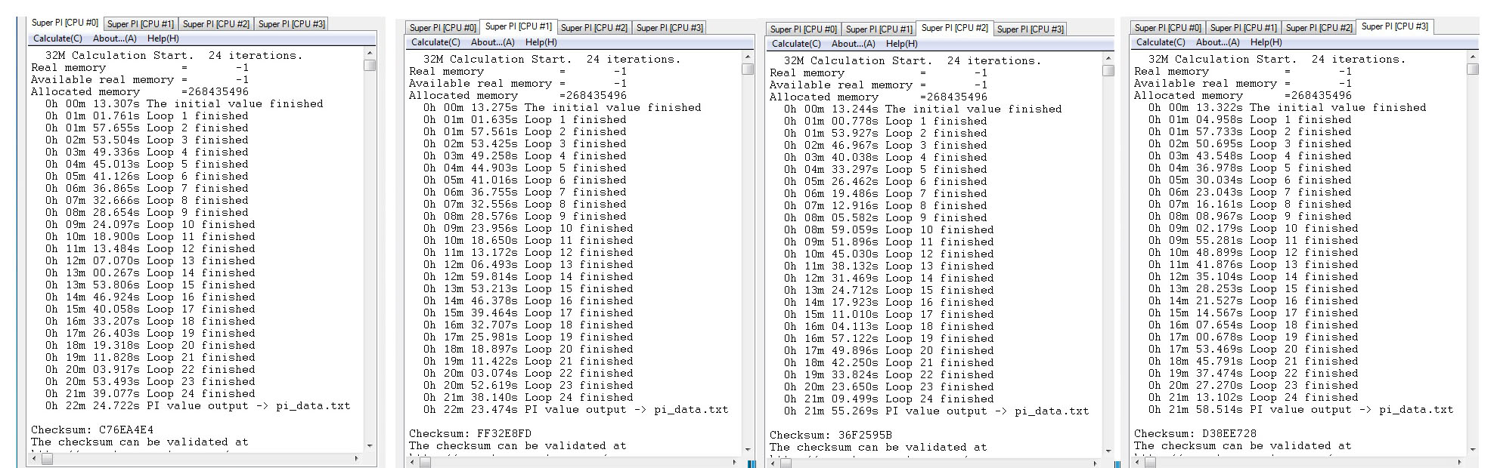Click horizontal scroll-right arrow in CPU #2 window
This screenshot has width=1497, height=468.
click(1095, 463)
